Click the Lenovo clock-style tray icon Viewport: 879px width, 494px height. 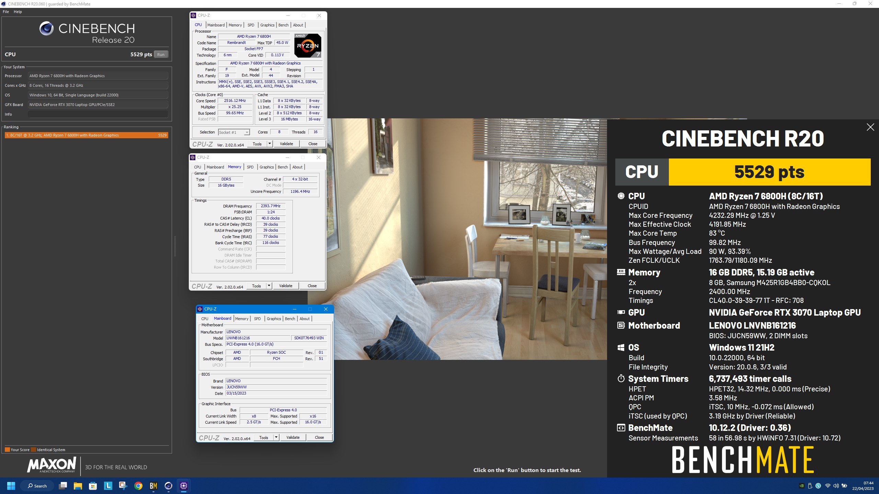point(818,486)
